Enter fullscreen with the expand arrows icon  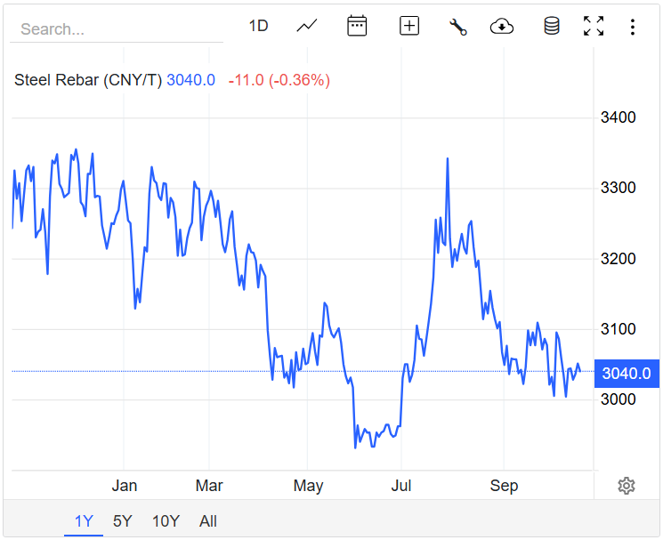[594, 26]
